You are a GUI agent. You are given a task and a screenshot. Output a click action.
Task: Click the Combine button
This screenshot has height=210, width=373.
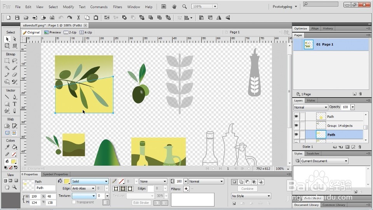[x=248, y=189]
